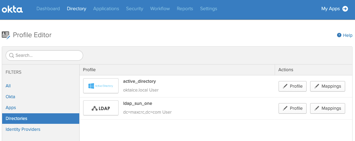Select the Identity Providers filter
This screenshot has width=355, height=141.
pyautogui.click(x=23, y=129)
